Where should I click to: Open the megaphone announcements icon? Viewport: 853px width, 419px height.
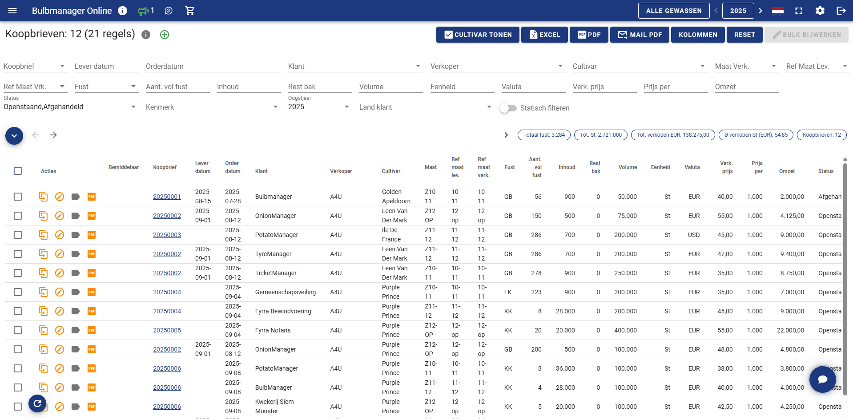point(143,11)
